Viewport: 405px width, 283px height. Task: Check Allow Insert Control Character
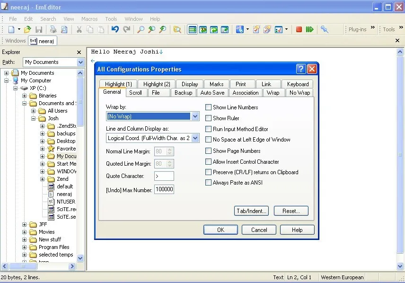coord(208,162)
